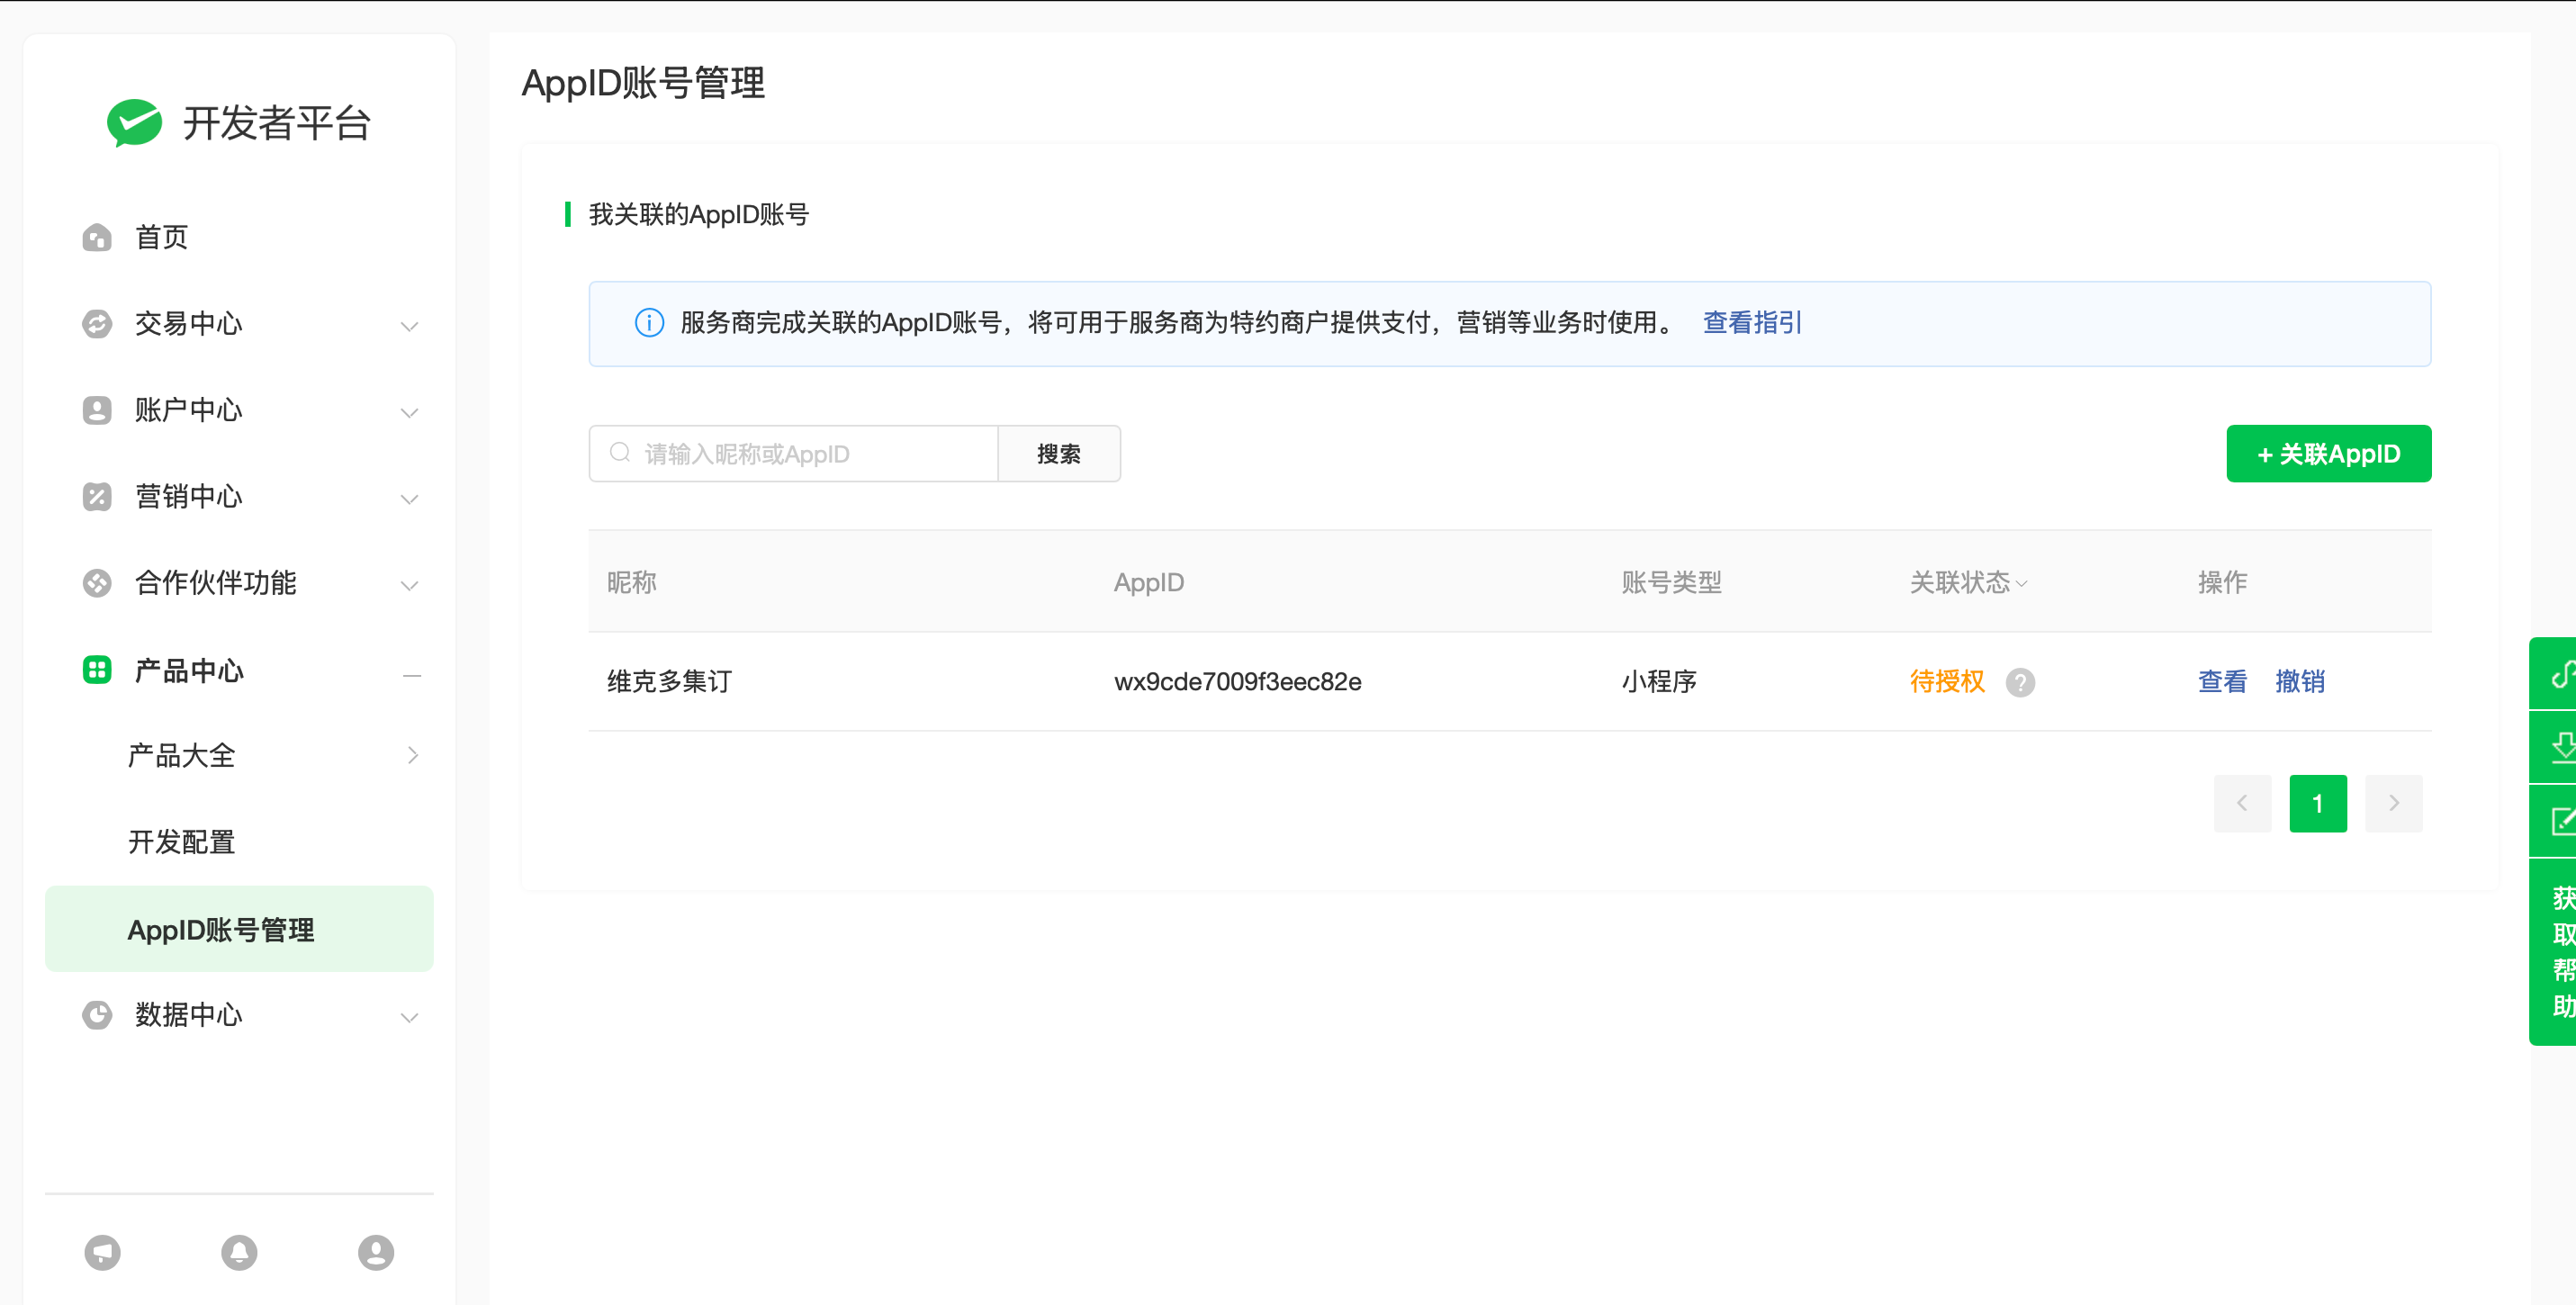Open user profile icon at sidebar bottom

(x=376, y=1252)
